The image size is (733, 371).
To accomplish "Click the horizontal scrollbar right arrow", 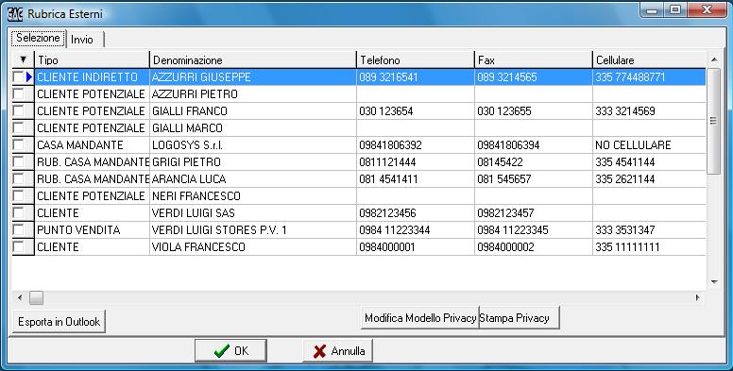I will tap(698, 297).
